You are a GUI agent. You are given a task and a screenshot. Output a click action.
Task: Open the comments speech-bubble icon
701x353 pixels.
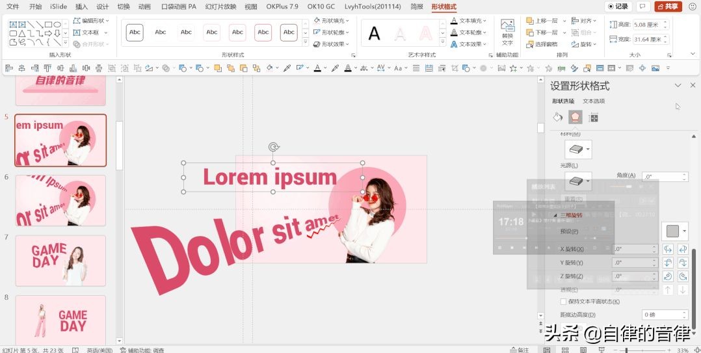[643, 7]
